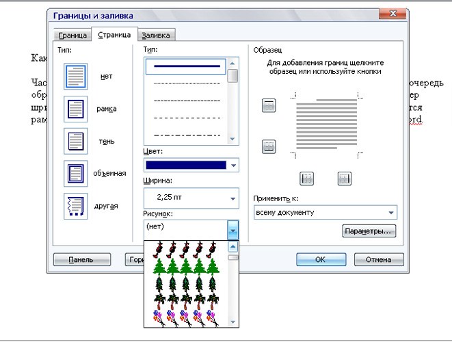Choose the palm trees art border
452x342 pixels.
(x=185, y=302)
